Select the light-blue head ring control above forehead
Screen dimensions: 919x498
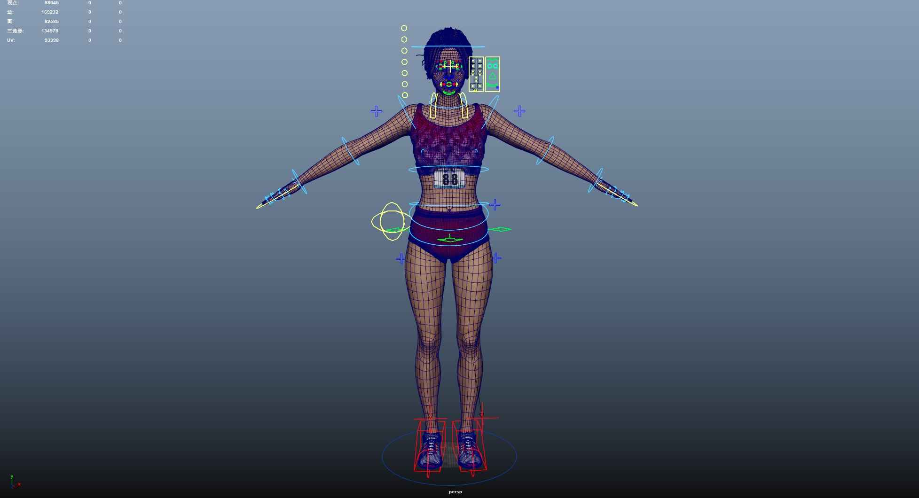(x=448, y=47)
